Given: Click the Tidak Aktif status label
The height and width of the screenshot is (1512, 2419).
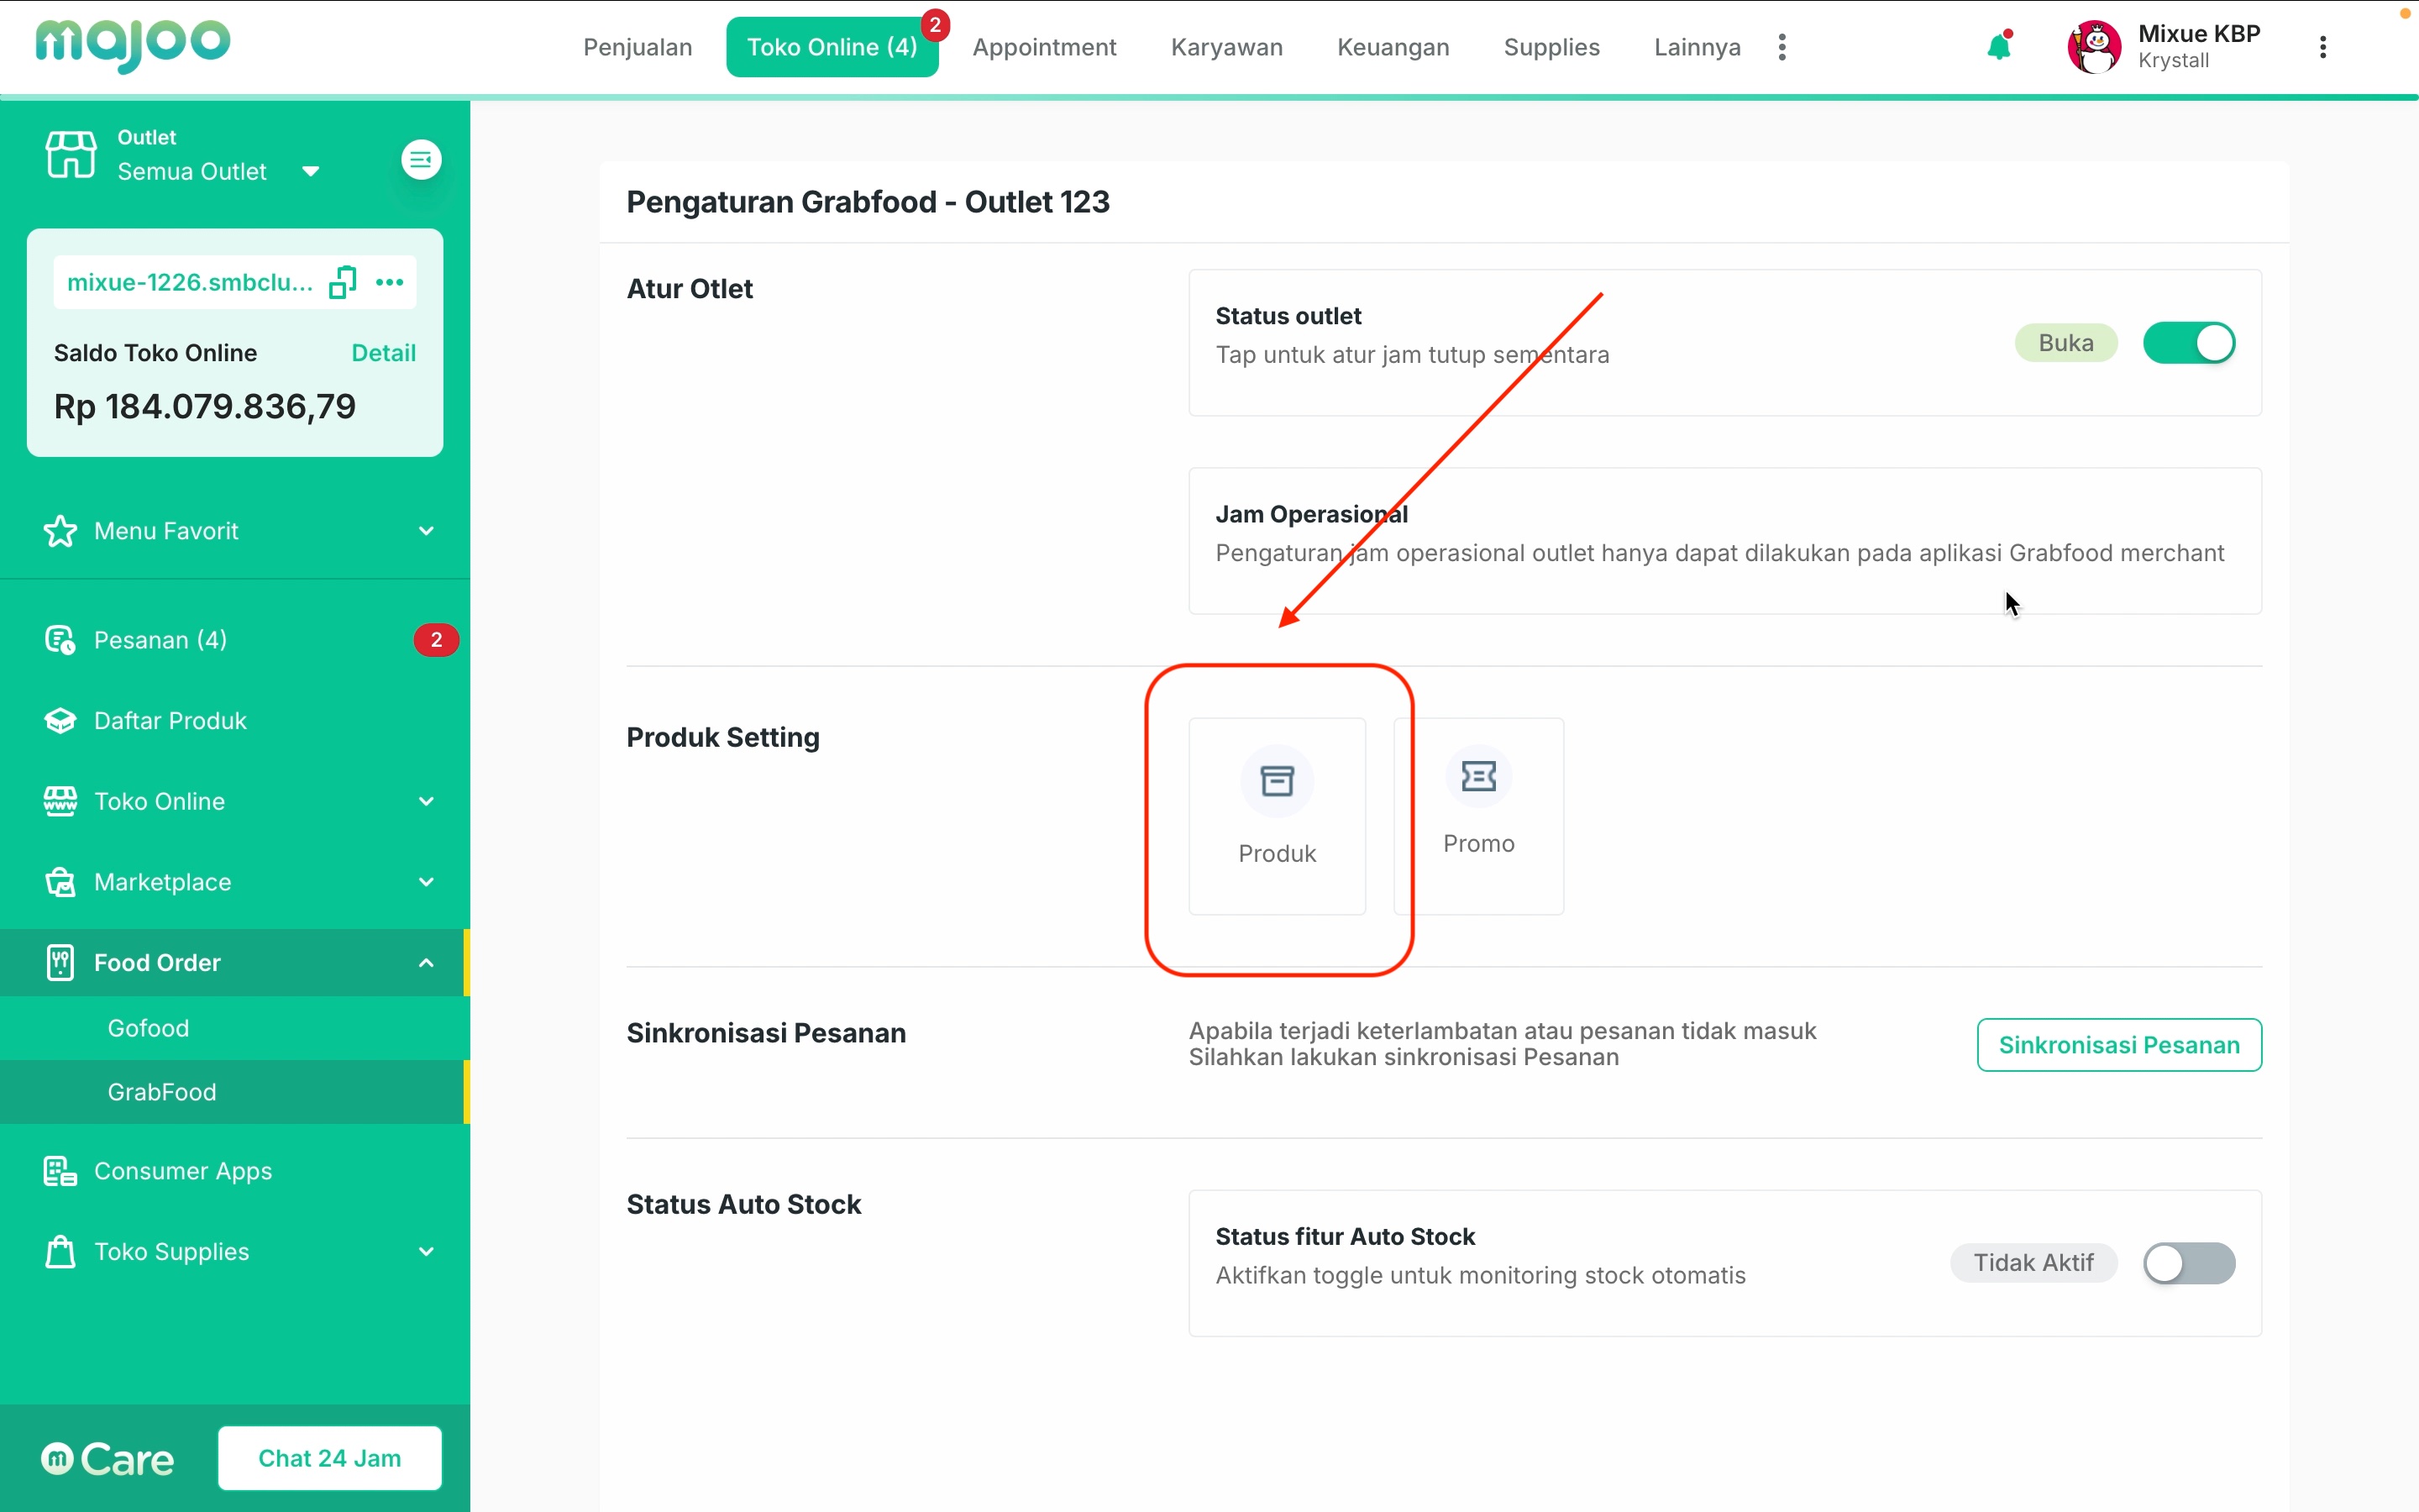Looking at the screenshot, I should tap(2033, 1263).
